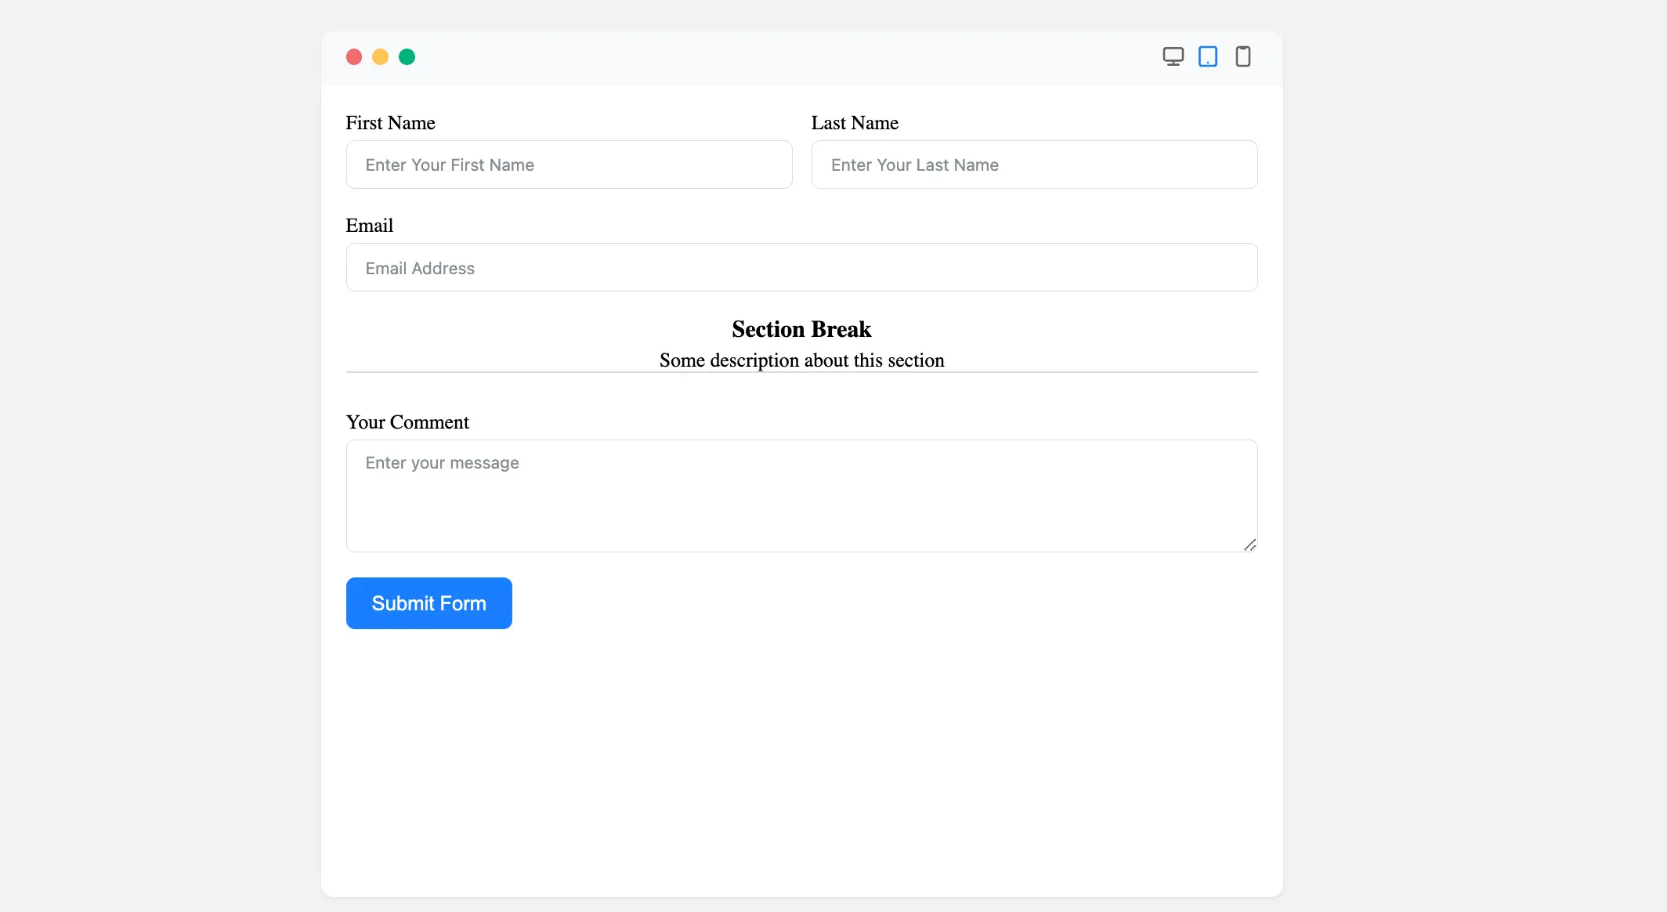Click the divider line under section description
Viewport: 1667px width, 912px height.
coord(501,372)
